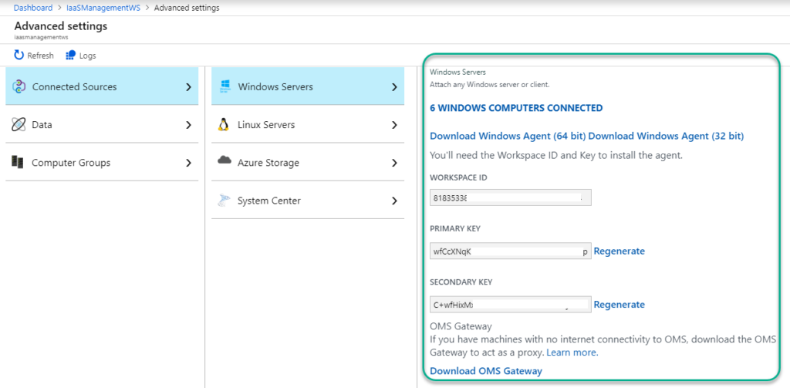Click the OMS Gateway heading text
Screen dimensions: 790x388
click(461, 326)
